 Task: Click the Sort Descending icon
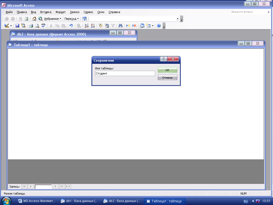(x=93, y=26)
